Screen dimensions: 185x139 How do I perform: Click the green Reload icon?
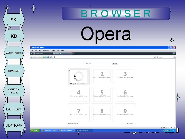pos(44,57)
